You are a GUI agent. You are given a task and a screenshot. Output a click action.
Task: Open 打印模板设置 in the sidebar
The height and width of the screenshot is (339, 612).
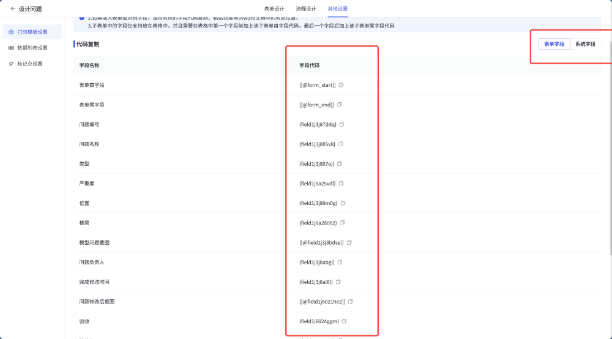[32, 32]
